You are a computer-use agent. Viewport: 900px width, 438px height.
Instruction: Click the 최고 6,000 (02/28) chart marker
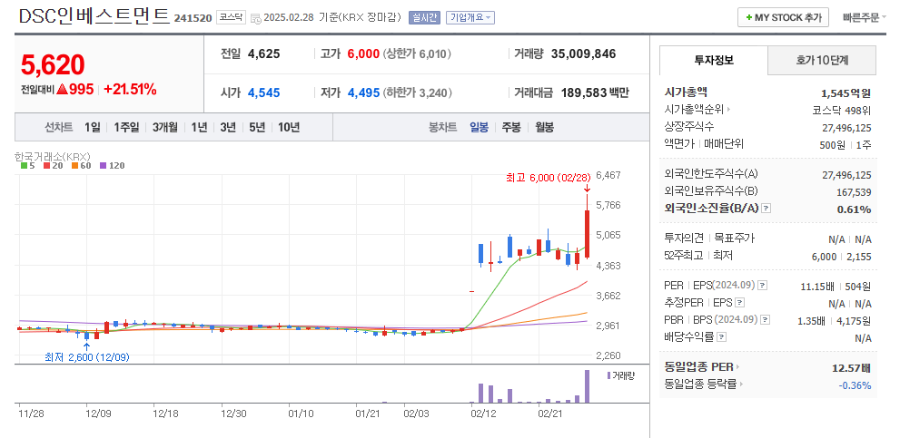548,179
